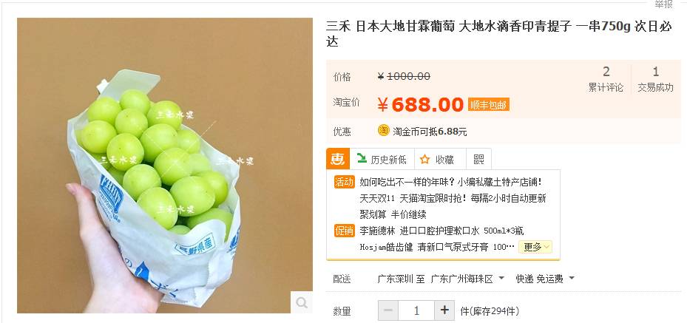Decrease quantity with the minus button
This screenshot has height=323, width=687.
click(388, 310)
